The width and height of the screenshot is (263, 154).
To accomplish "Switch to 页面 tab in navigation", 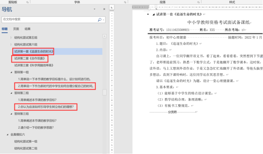I will [x=16, y=28].
